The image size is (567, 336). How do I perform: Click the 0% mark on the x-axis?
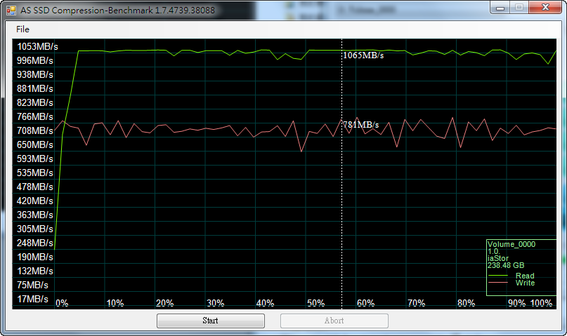pyautogui.click(x=62, y=303)
